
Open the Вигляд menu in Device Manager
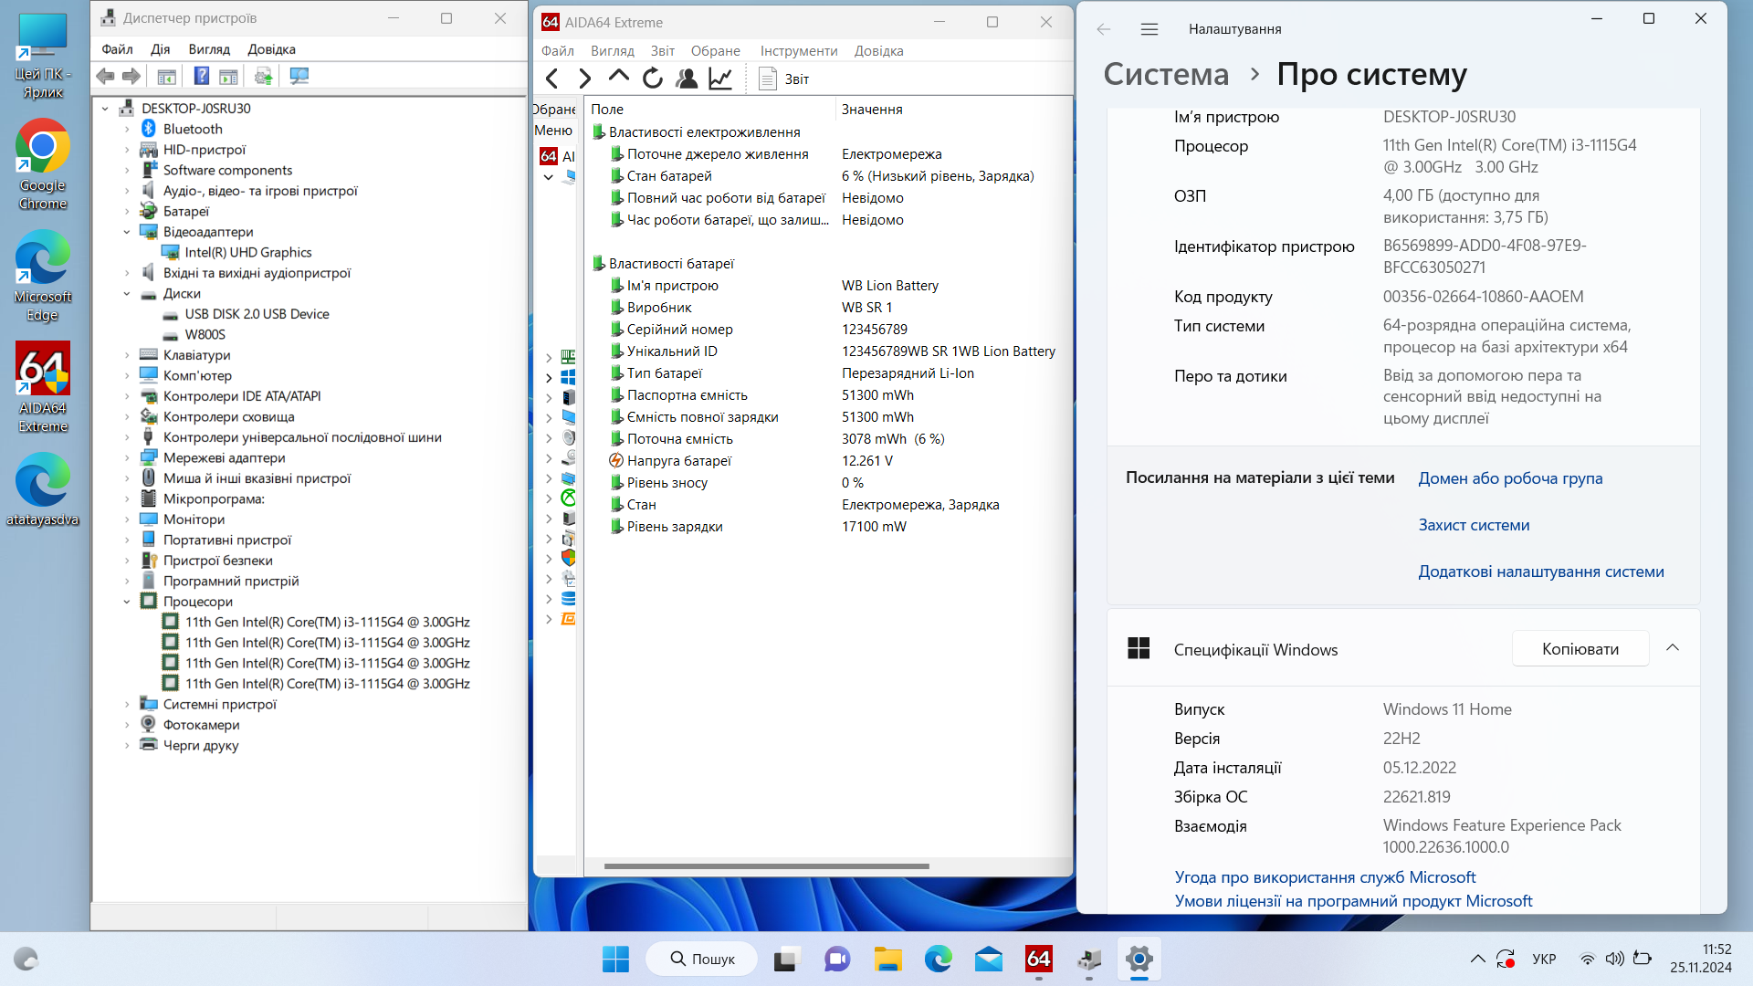pyautogui.click(x=209, y=49)
